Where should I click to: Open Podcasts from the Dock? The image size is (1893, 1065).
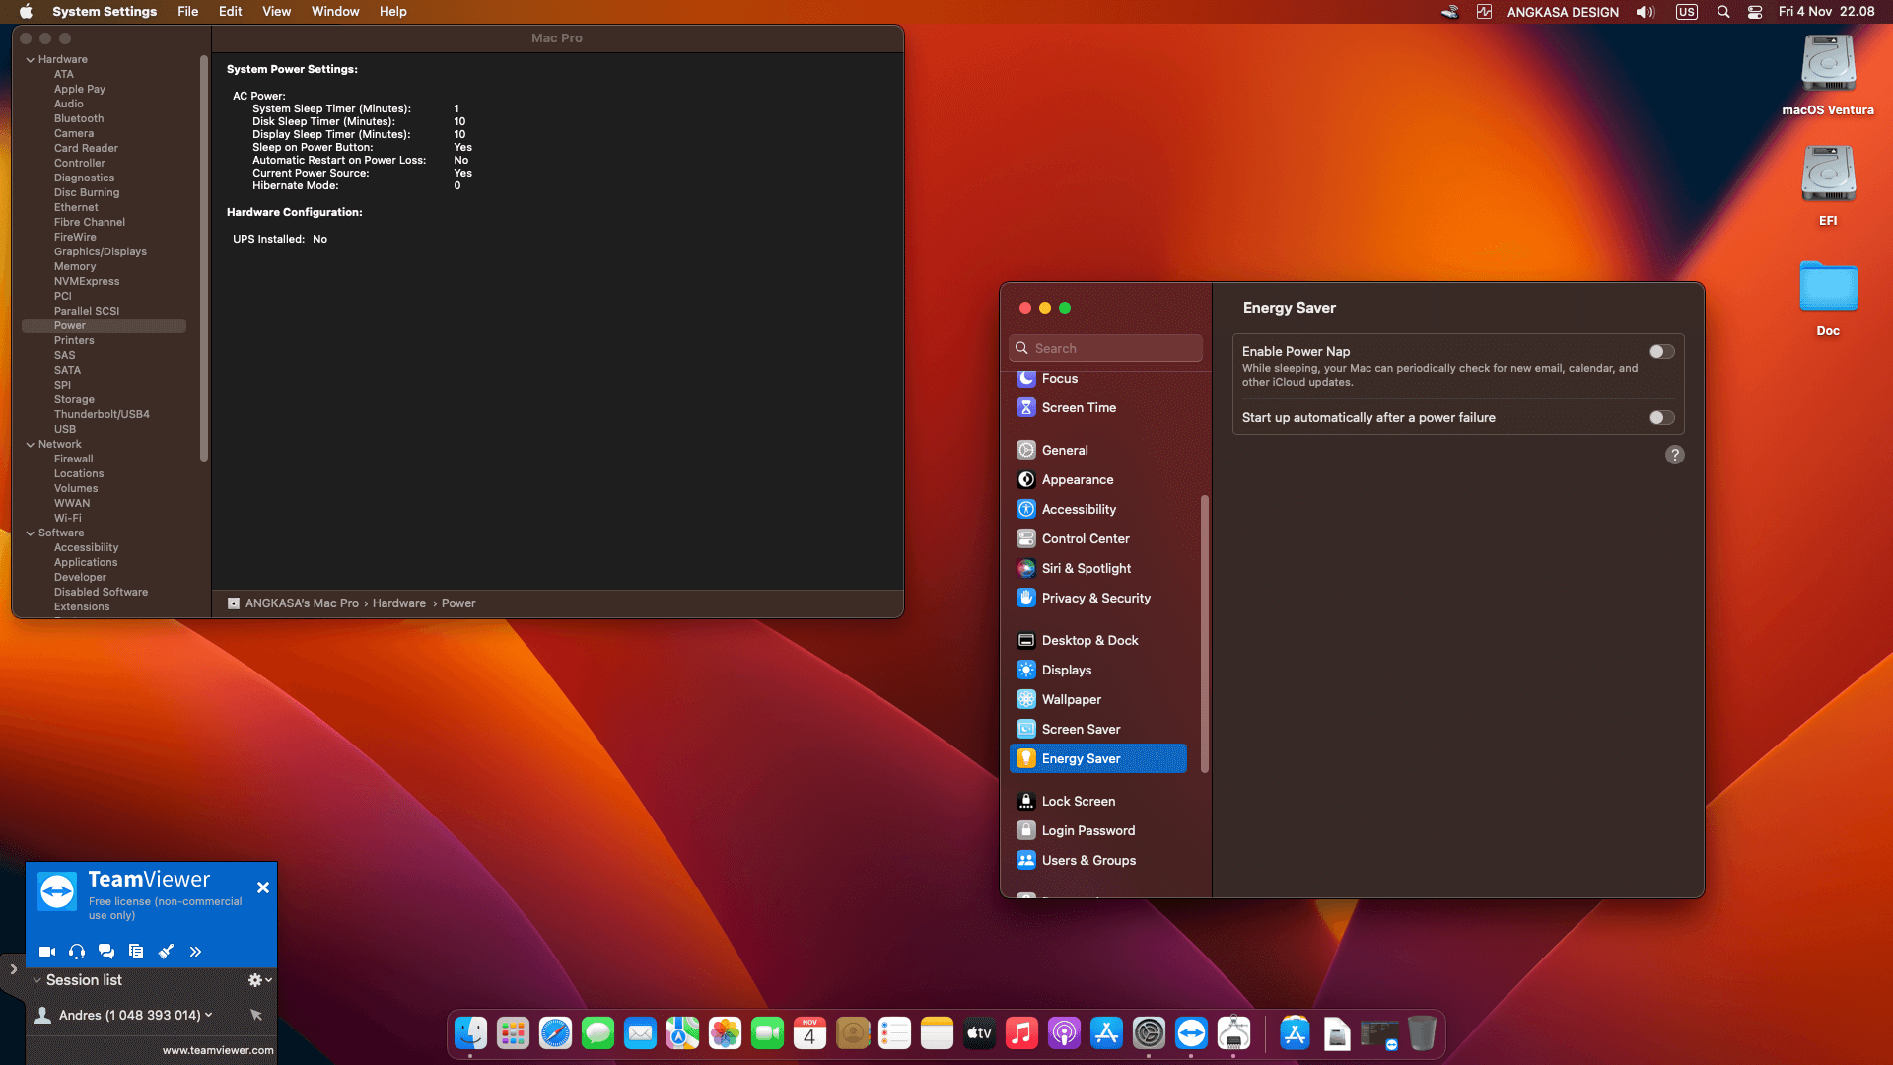tap(1064, 1033)
